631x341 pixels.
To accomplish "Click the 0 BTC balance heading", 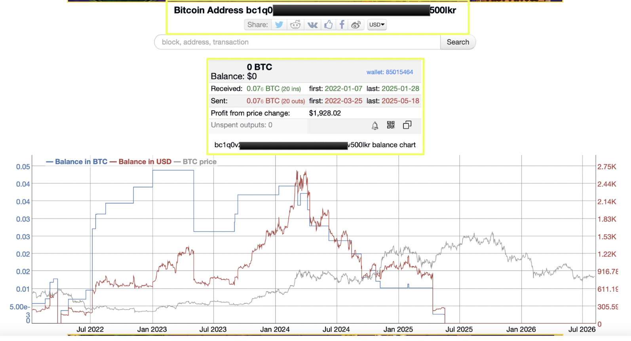I will point(259,67).
